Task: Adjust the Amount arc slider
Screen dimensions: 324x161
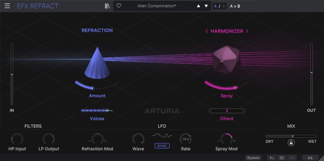Action: coord(97,85)
